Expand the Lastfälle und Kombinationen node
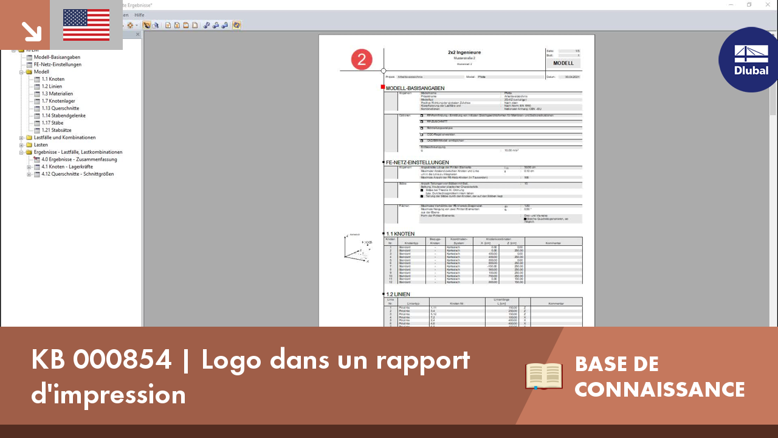The image size is (778, 438). pos(21,137)
